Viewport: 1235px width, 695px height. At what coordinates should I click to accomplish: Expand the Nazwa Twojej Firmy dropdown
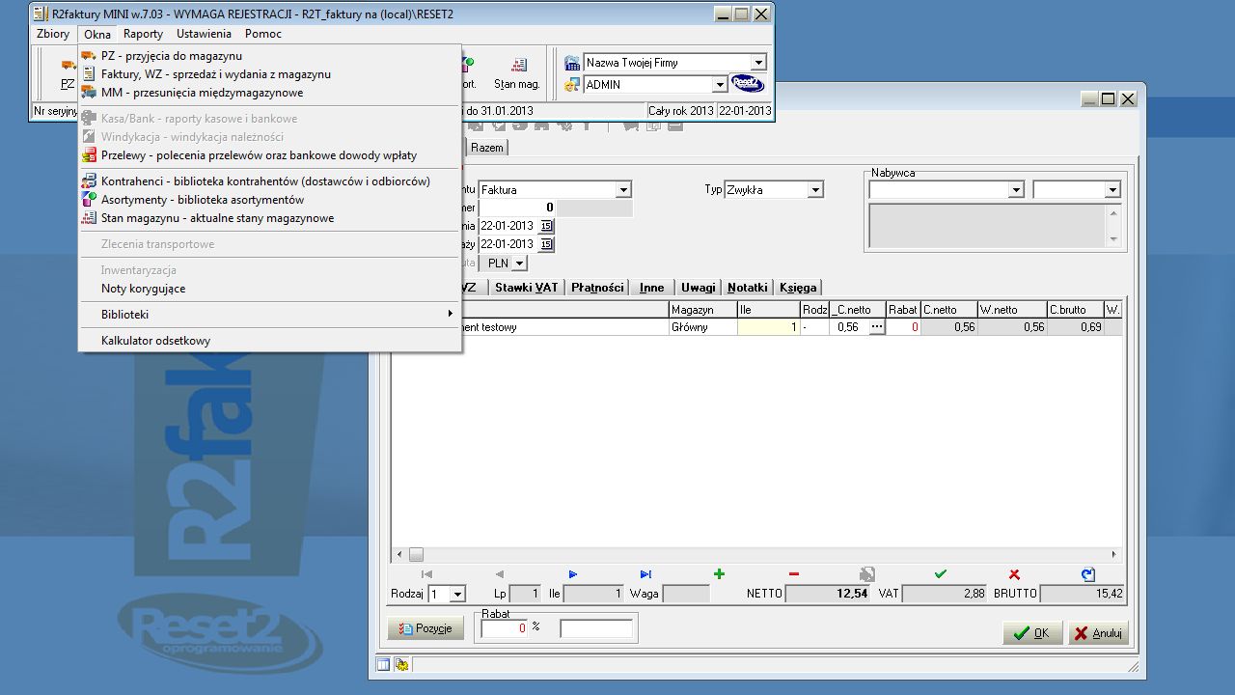[758, 63]
